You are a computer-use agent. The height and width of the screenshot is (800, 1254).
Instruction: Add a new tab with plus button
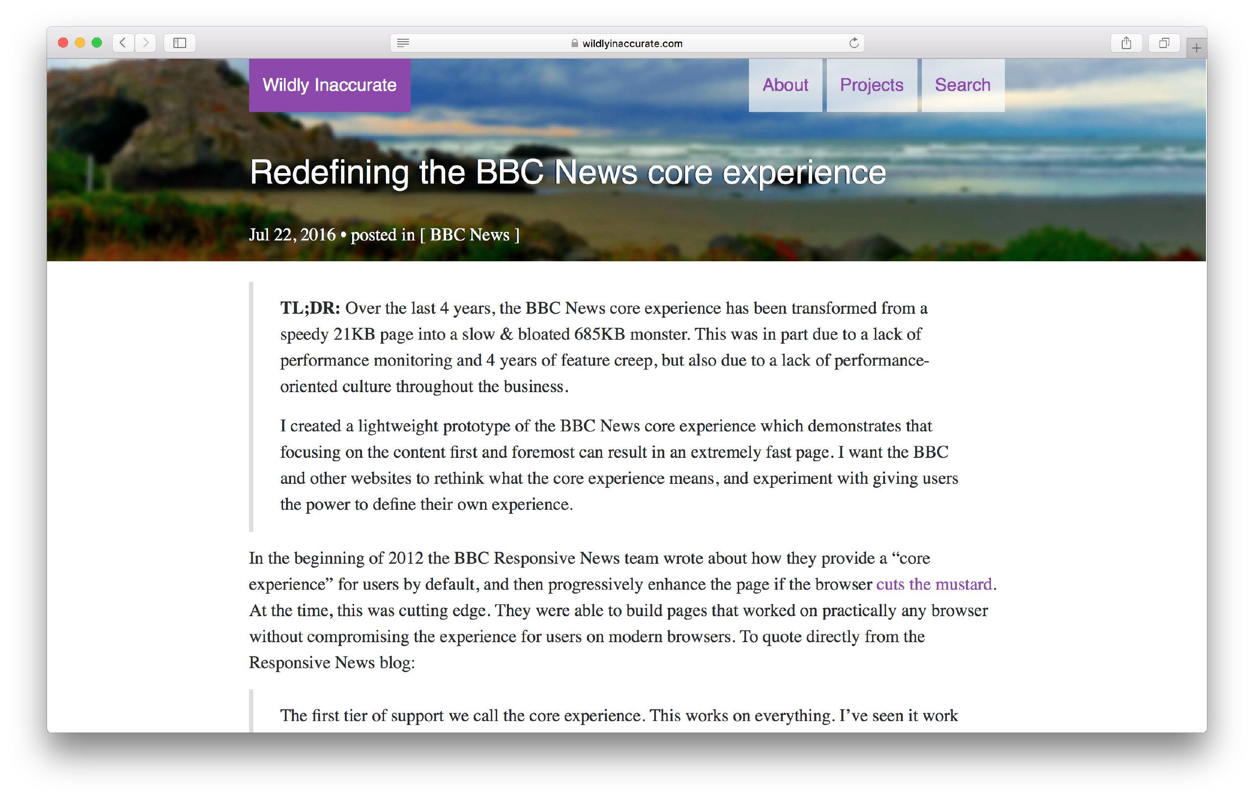click(1196, 48)
